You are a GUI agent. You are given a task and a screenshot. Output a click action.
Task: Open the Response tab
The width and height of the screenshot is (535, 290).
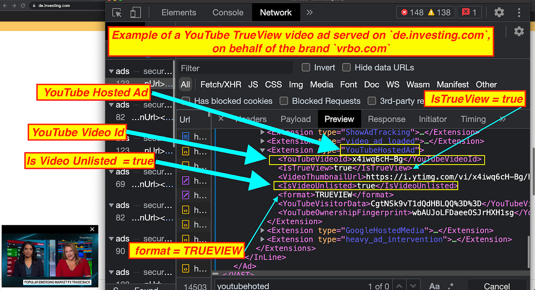click(x=387, y=119)
